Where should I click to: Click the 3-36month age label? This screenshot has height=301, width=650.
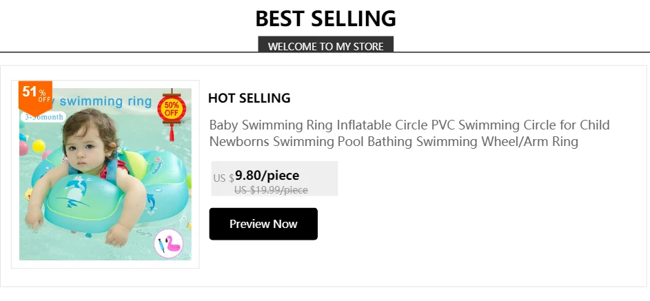pyautogui.click(x=43, y=117)
